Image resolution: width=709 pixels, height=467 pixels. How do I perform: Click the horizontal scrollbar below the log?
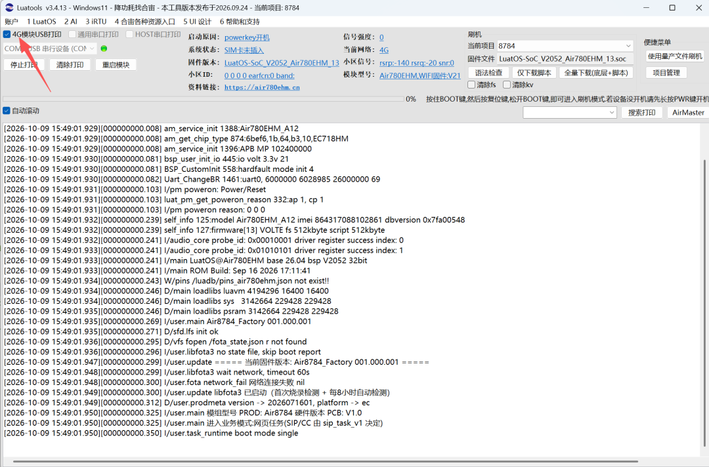click(x=326, y=461)
